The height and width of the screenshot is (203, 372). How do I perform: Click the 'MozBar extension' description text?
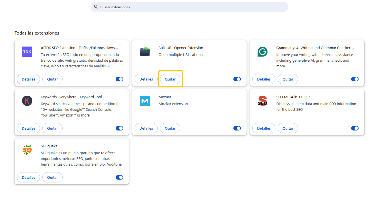[x=173, y=104]
